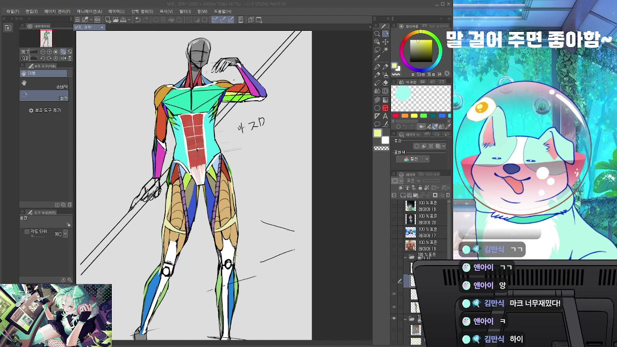This screenshot has width=617, height=347.
Task: Click the Undo arrow in the command bar
Action: click(x=138, y=20)
